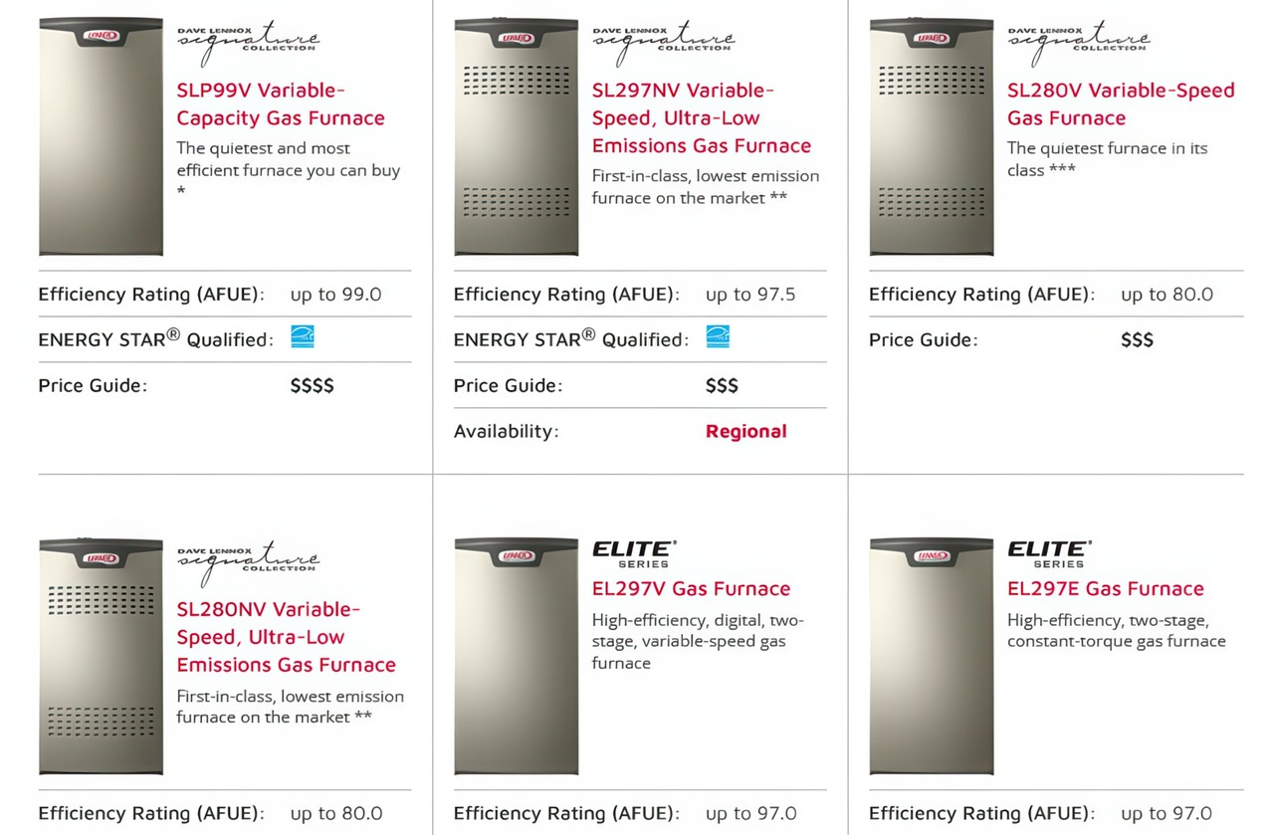The height and width of the screenshot is (835, 1274).
Task: Select the EL297E furnace product image
Action: [931, 656]
